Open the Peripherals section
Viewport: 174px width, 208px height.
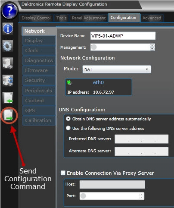(x=39, y=91)
